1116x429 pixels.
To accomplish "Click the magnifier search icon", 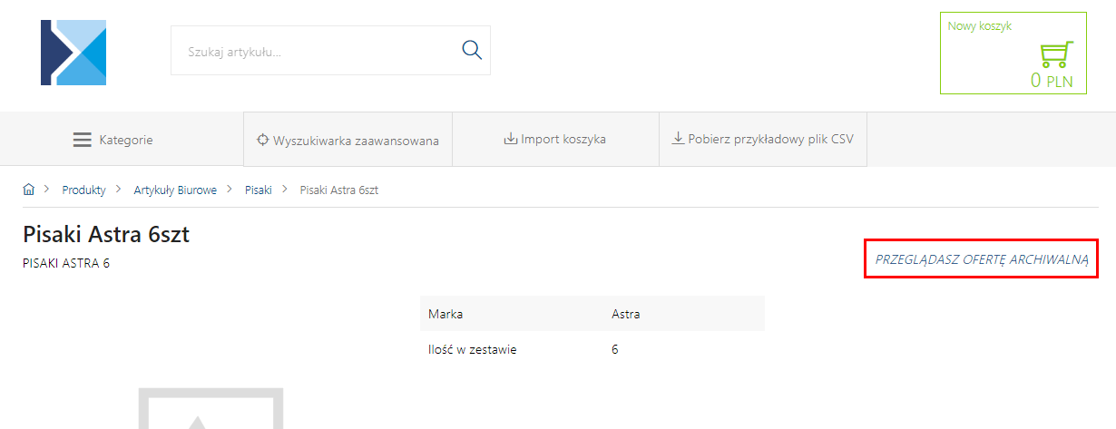I will pos(472,50).
